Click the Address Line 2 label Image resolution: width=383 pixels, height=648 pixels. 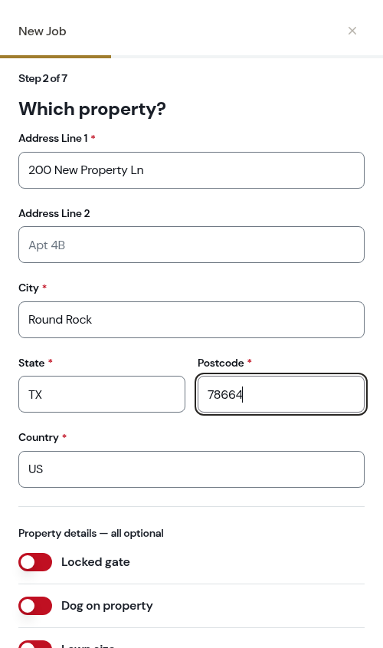coord(54,213)
